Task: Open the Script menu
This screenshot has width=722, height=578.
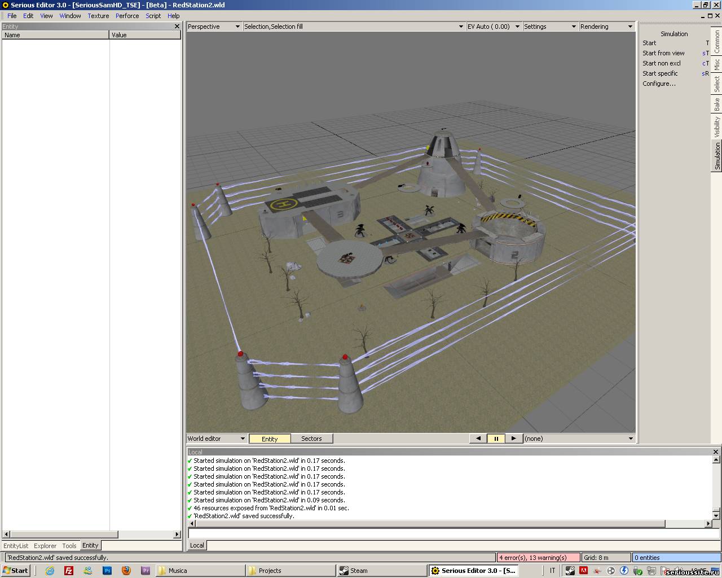Action: point(153,16)
